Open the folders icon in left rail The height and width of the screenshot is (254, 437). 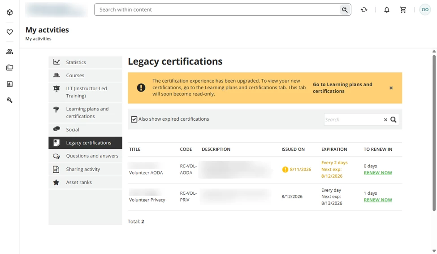tap(10, 68)
